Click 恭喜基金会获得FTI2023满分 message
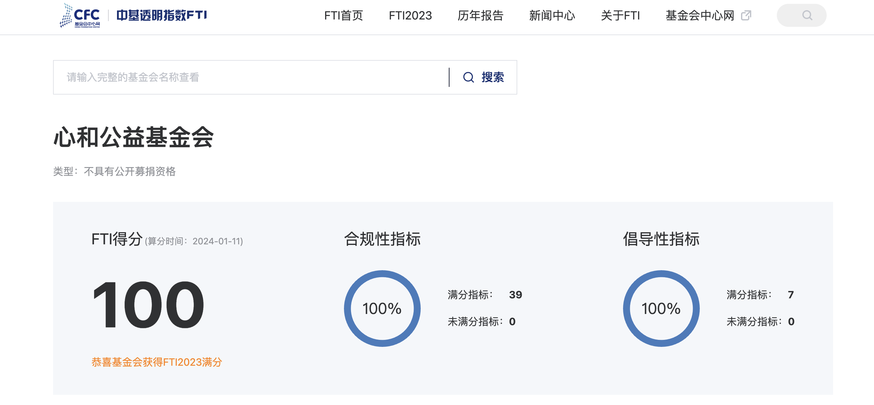 156,362
